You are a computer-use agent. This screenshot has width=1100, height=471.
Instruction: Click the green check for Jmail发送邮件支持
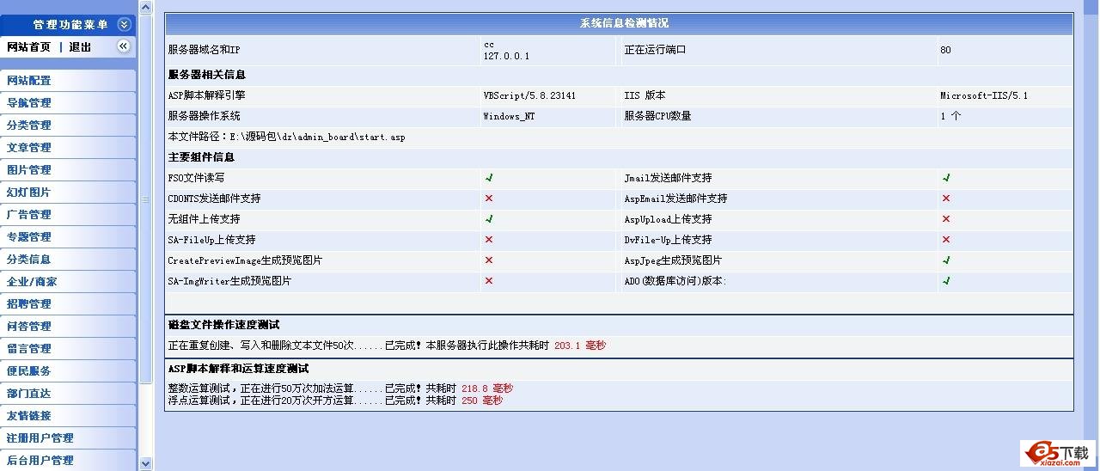[946, 178]
